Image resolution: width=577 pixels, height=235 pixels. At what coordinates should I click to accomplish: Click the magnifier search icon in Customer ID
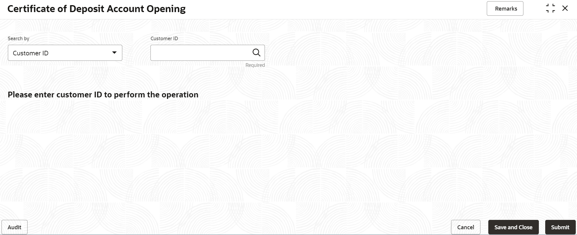(256, 53)
